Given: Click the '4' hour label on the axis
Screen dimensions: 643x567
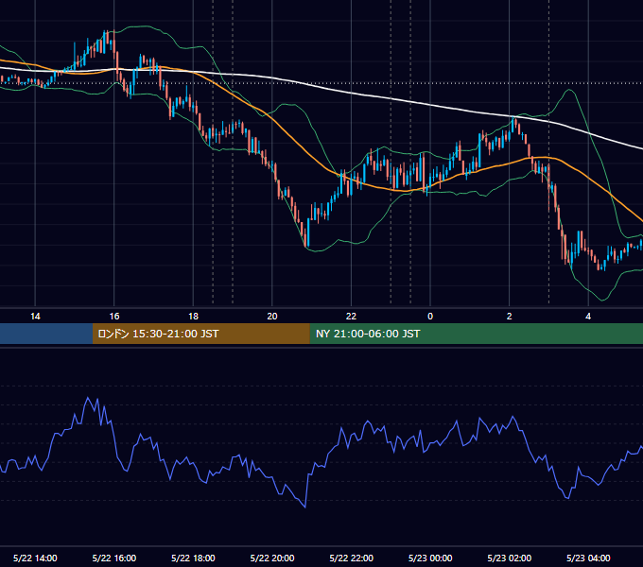Looking at the screenshot, I should (588, 317).
